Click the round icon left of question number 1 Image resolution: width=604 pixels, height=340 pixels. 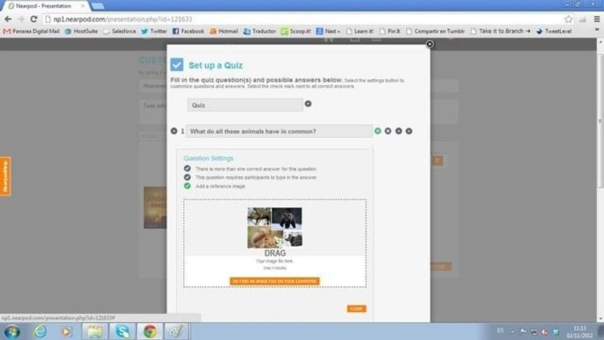coord(174,131)
